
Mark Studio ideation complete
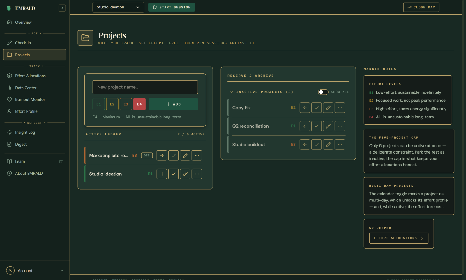point(174,174)
